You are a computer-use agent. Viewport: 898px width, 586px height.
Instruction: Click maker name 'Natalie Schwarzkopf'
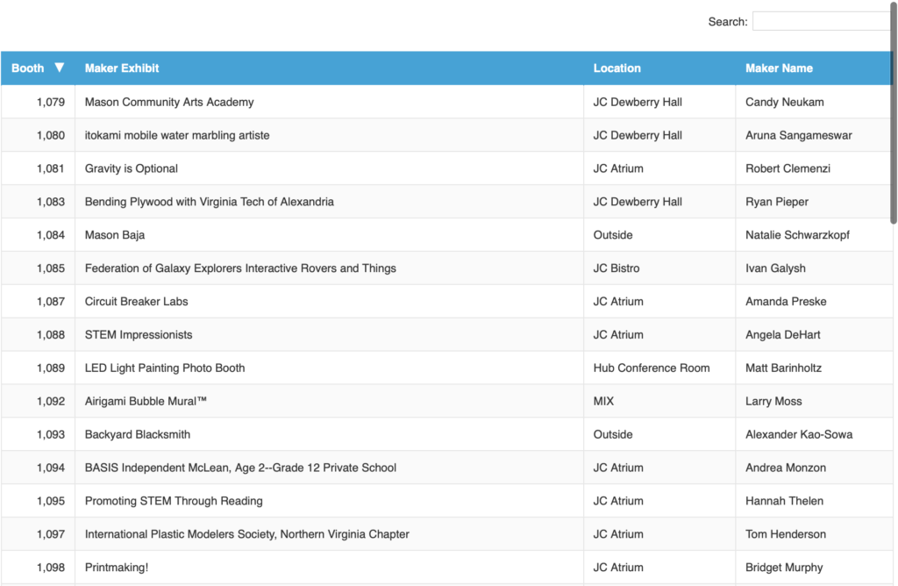click(x=797, y=235)
